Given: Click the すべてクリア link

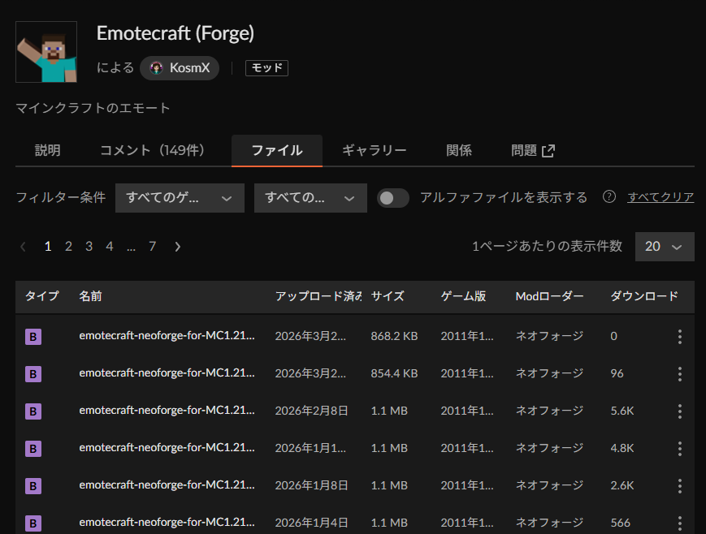Looking at the screenshot, I should pyautogui.click(x=661, y=197).
